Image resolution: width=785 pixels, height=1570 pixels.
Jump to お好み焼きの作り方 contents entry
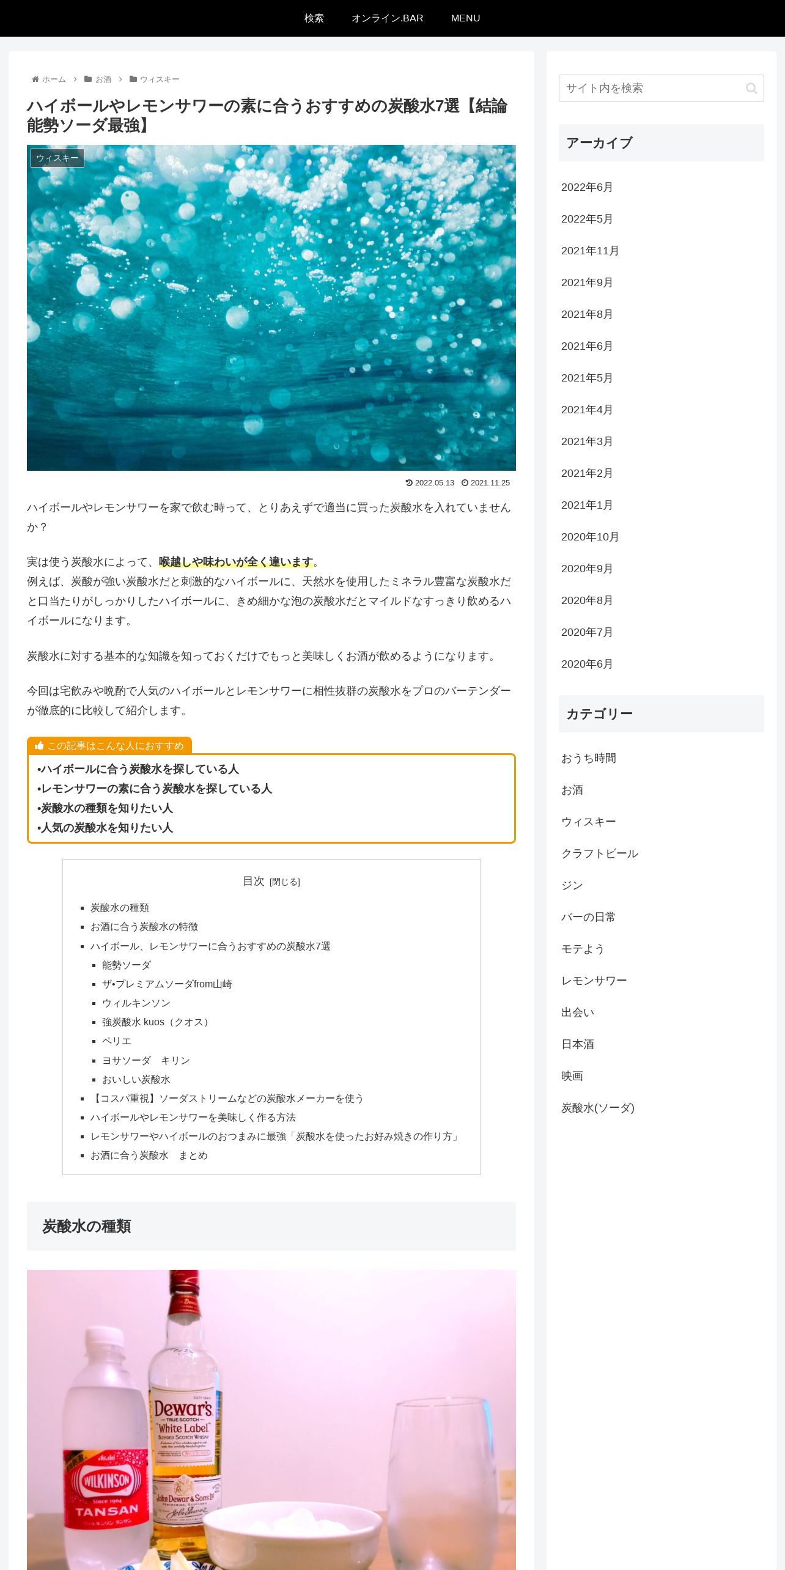pos(276,1137)
